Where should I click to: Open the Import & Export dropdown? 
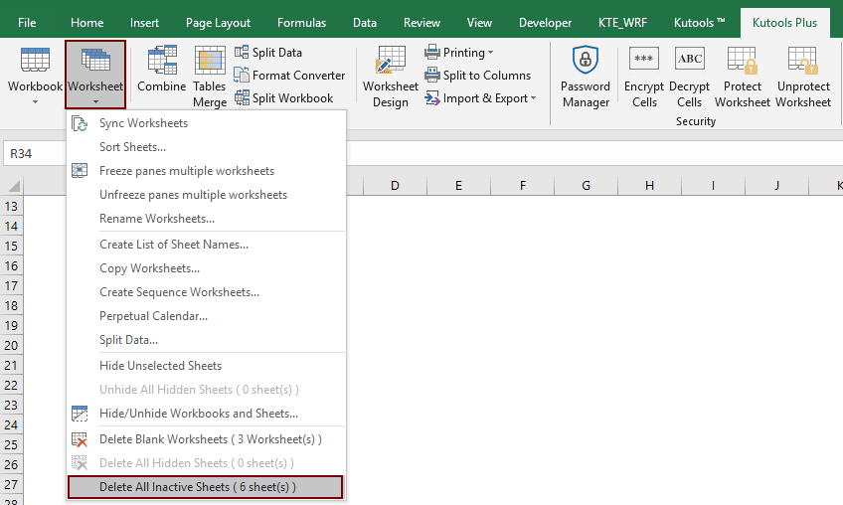(x=480, y=98)
